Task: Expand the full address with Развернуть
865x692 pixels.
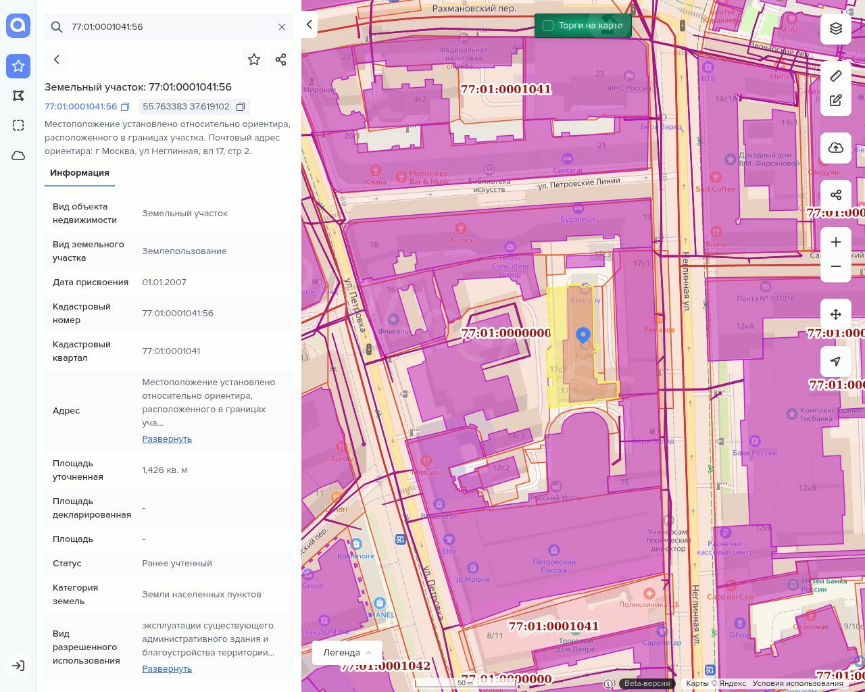Action: point(167,439)
